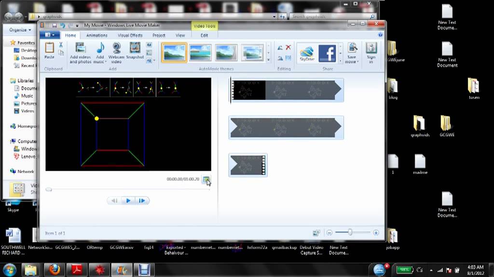Click the Save icon in the quick access toolbar
This screenshot has width=494, height=277.
tap(54, 25)
